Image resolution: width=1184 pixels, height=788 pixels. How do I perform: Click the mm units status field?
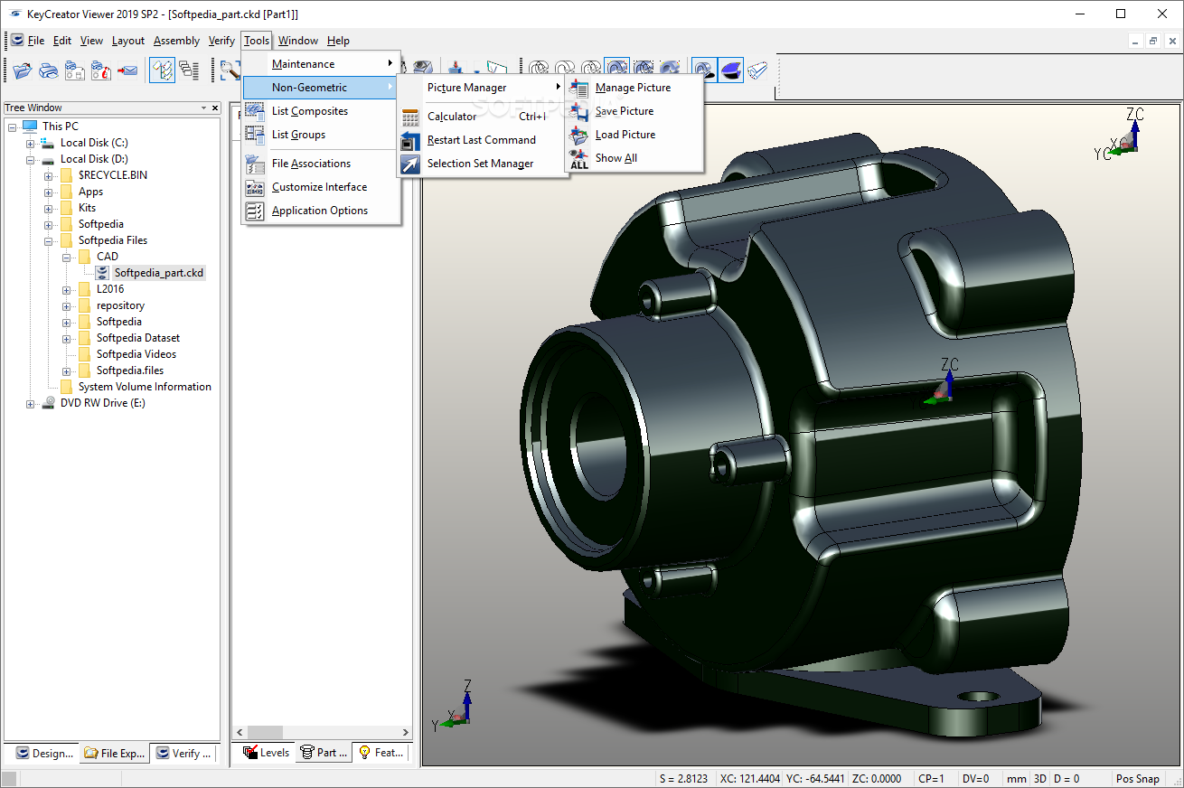pyautogui.click(x=1017, y=778)
